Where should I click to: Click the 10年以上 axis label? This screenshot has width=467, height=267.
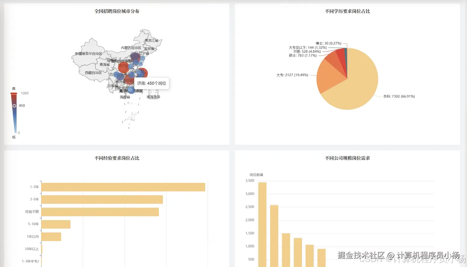(x=32, y=249)
